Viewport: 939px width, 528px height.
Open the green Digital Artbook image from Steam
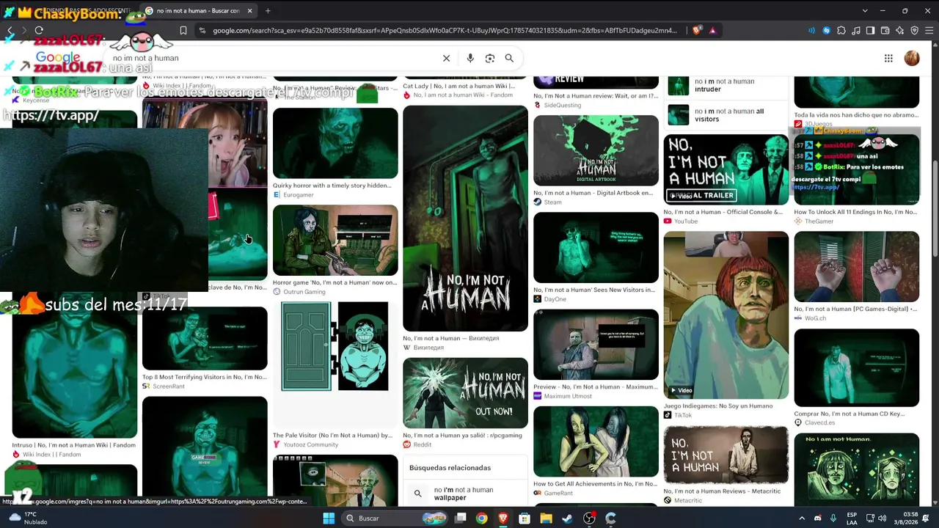click(596, 150)
